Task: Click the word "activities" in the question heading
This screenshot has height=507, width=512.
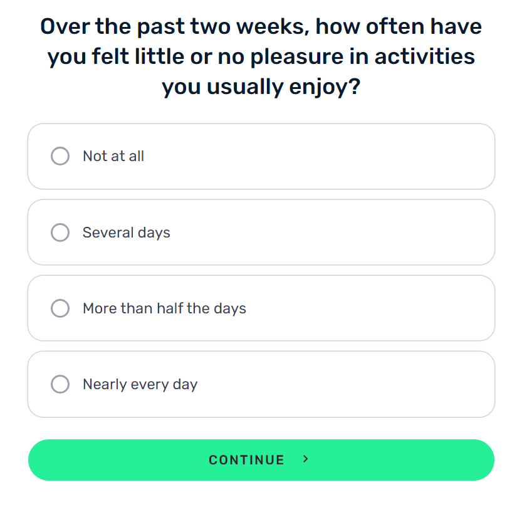Action: point(424,56)
